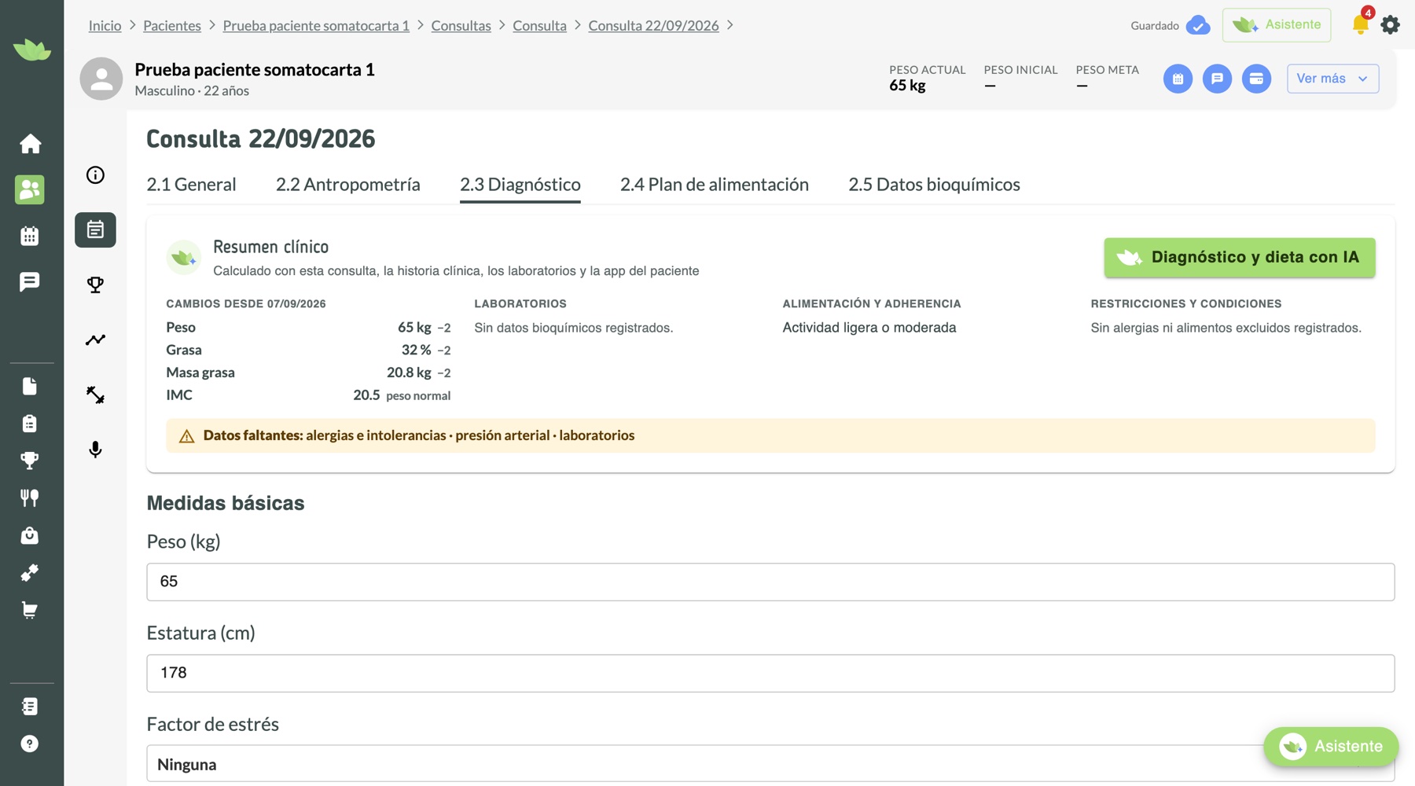Go to the Pacientes breadcrumb link
Screen dimensions: 1415x786
172,26
